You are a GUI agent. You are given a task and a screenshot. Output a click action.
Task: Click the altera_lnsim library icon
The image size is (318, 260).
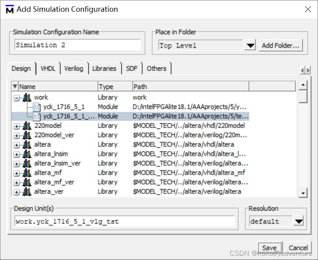27,154
